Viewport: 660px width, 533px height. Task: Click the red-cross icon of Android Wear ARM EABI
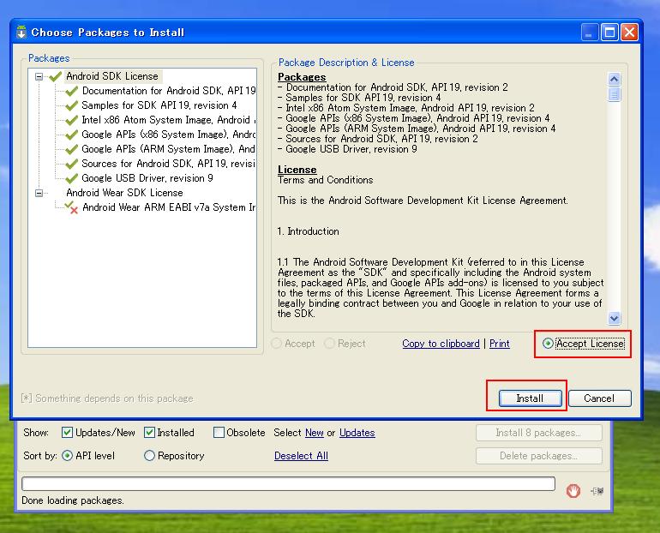[71, 208]
